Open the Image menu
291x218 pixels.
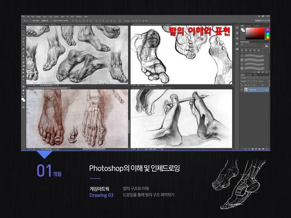pyautogui.click(x=38, y=17)
